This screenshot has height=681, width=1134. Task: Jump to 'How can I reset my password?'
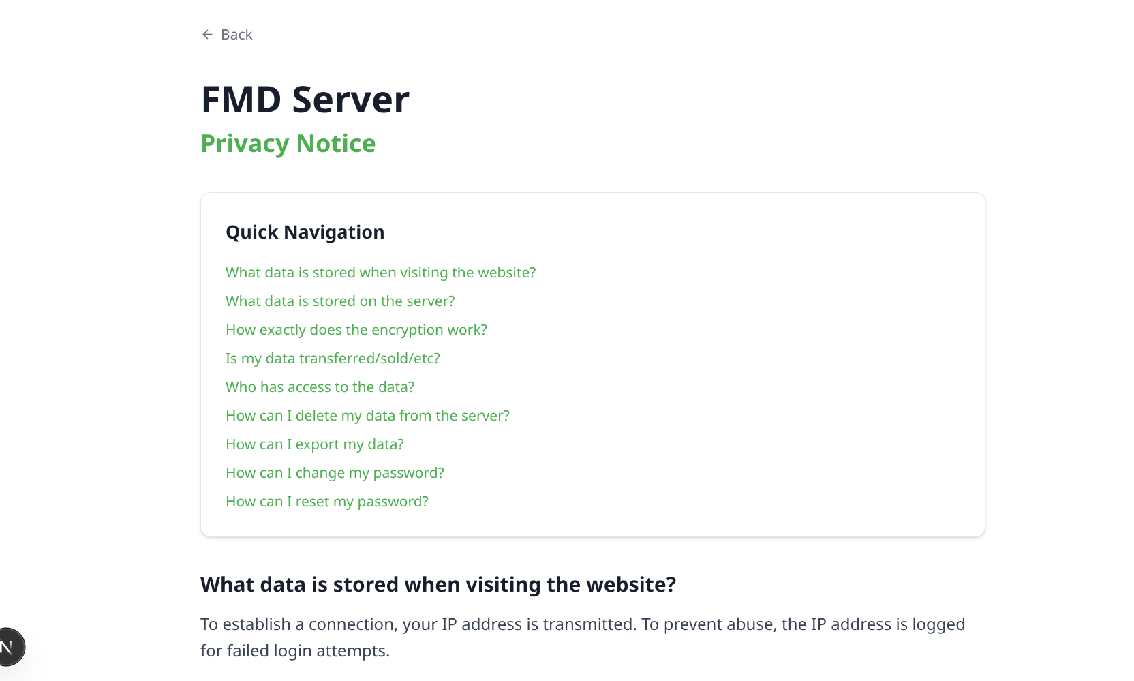tap(326, 502)
